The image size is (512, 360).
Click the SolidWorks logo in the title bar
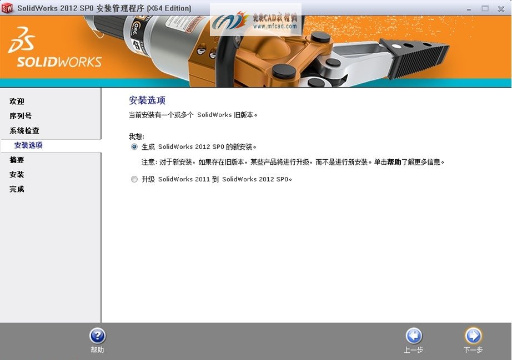pos(8,8)
